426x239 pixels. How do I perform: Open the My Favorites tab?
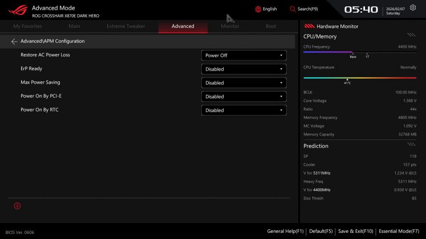27,26
